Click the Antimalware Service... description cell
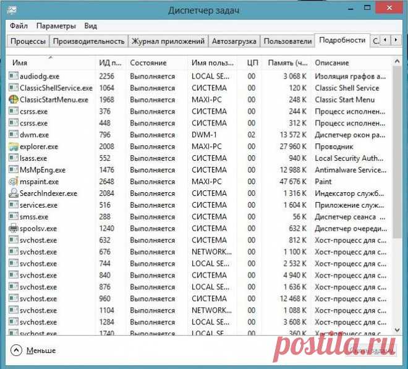 pos(351,170)
